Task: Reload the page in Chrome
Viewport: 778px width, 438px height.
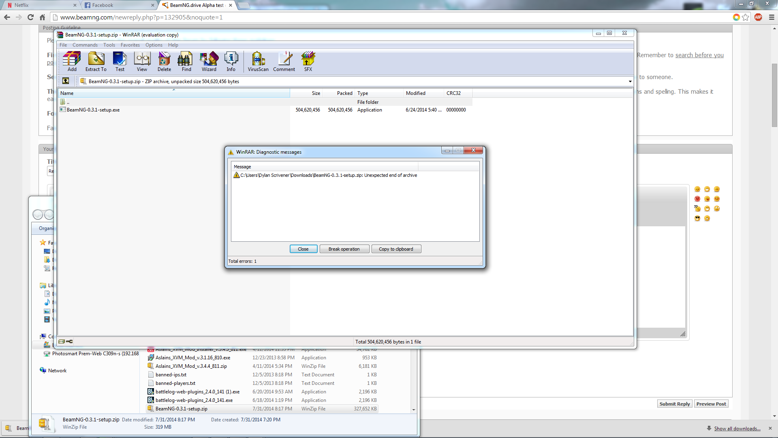Action: (30, 17)
